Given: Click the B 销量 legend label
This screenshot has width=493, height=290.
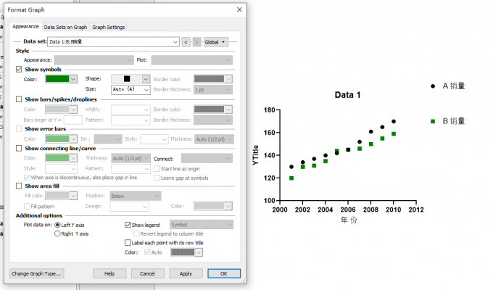Looking at the screenshot, I should pyautogui.click(x=454, y=121).
